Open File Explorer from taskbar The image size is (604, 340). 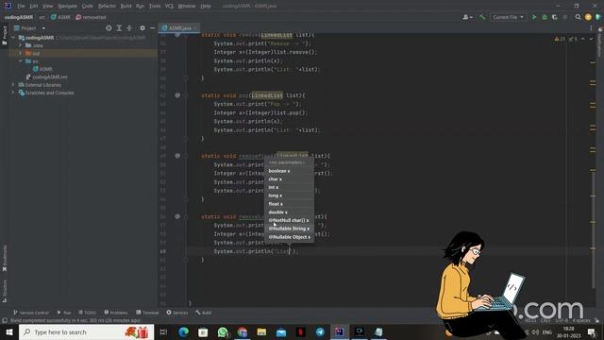click(261, 331)
